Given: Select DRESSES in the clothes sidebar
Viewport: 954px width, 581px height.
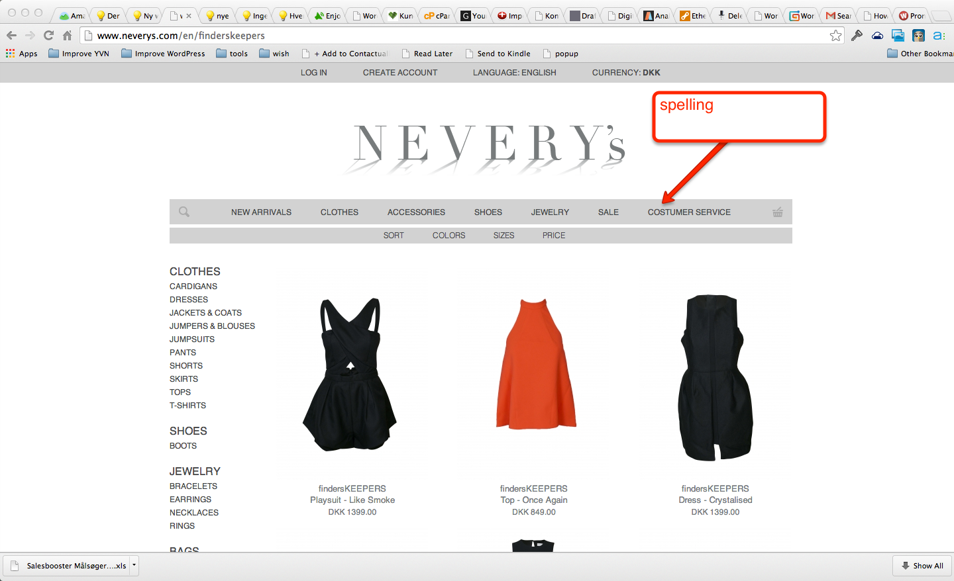Looking at the screenshot, I should [189, 300].
